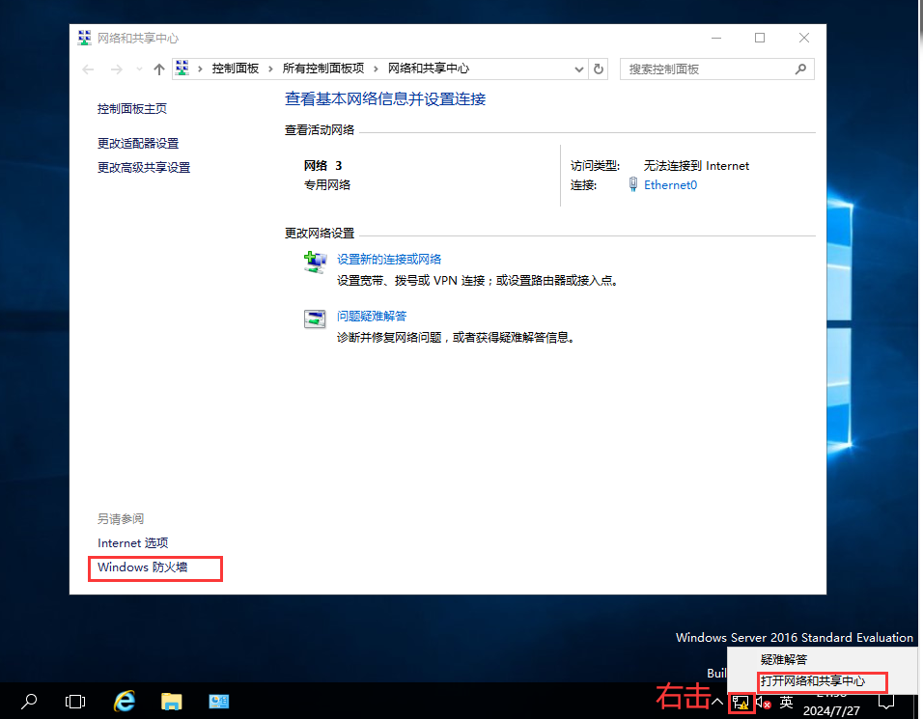Select the 网络 3 network name
The image size is (923, 719).
pos(323,166)
